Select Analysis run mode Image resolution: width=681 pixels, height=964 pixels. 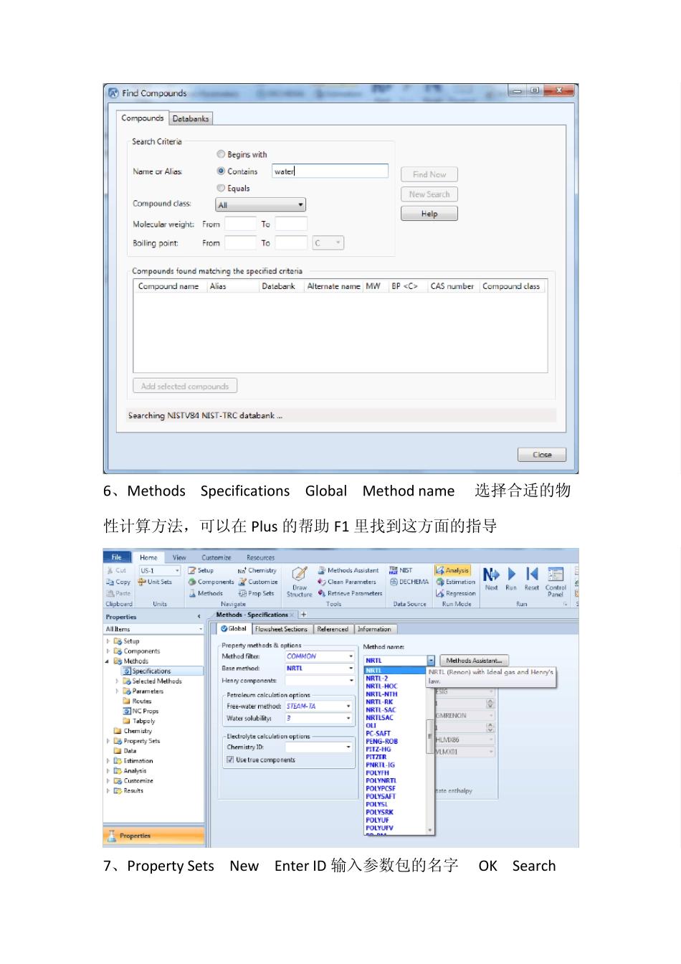point(452,571)
